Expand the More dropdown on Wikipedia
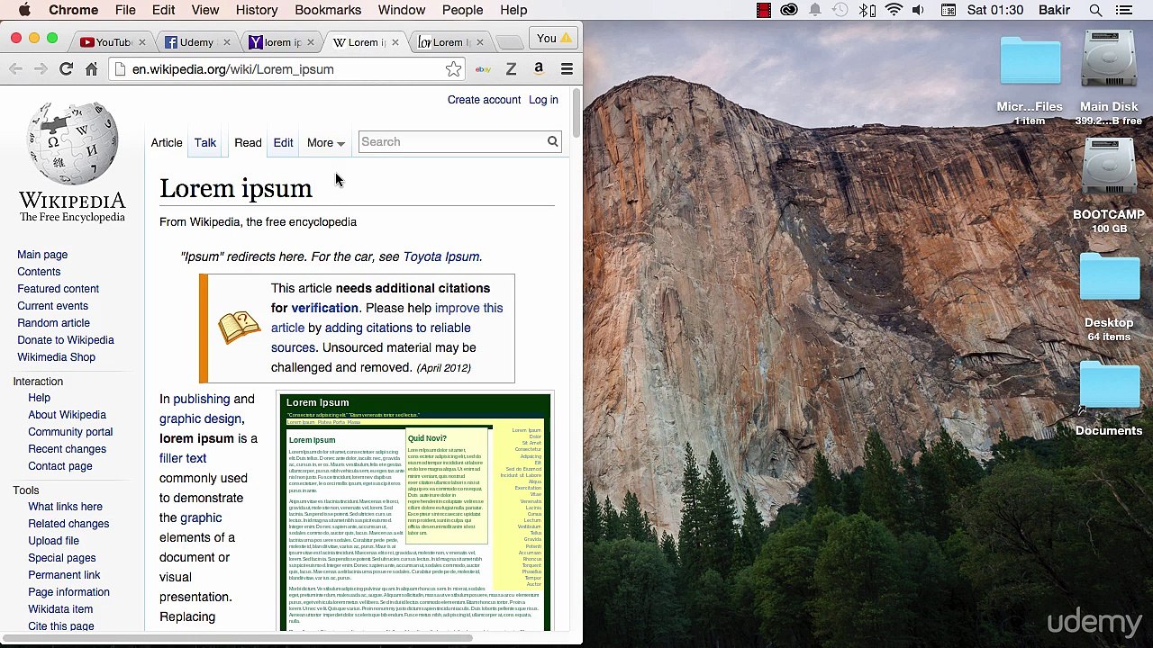 326,143
